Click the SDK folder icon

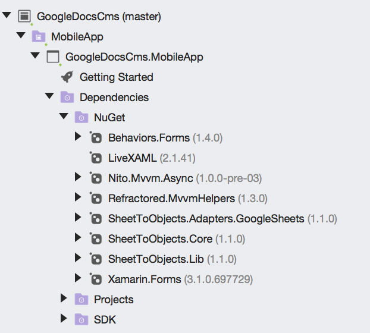(81, 319)
